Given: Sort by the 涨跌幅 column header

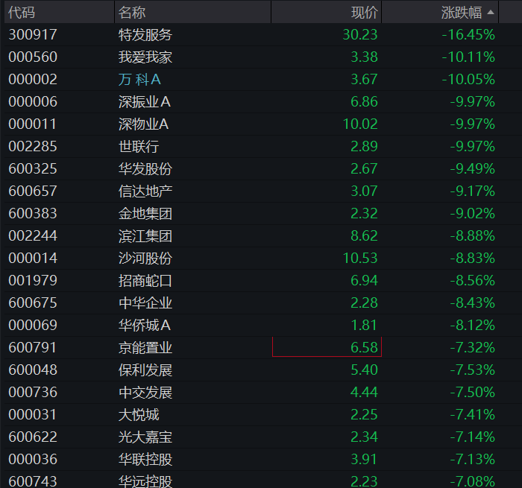Looking at the screenshot, I should tap(462, 13).
